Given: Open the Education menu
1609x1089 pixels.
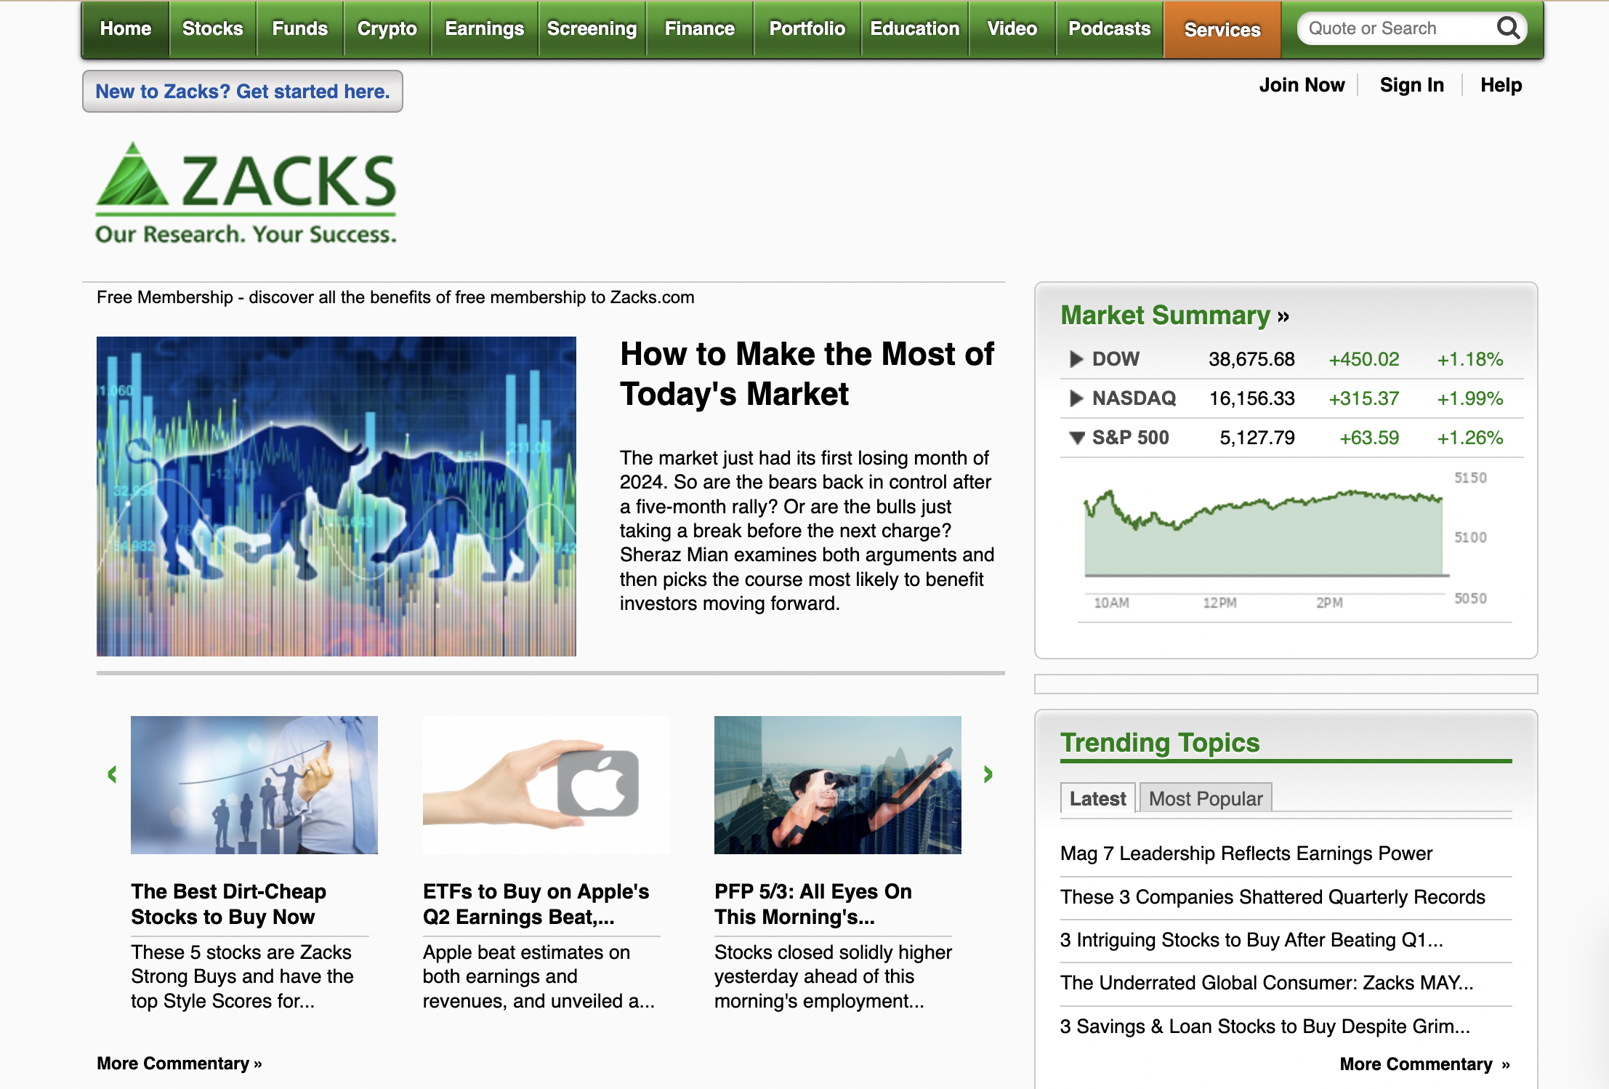Looking at the screenshot, I should 915,29.
